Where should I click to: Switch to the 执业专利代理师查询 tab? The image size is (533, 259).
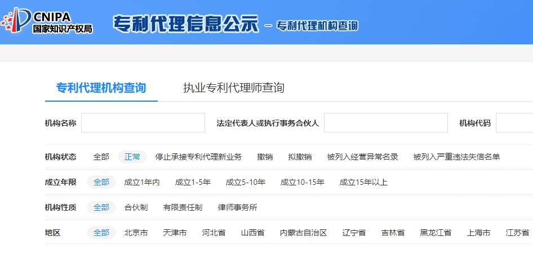[233, 88]
